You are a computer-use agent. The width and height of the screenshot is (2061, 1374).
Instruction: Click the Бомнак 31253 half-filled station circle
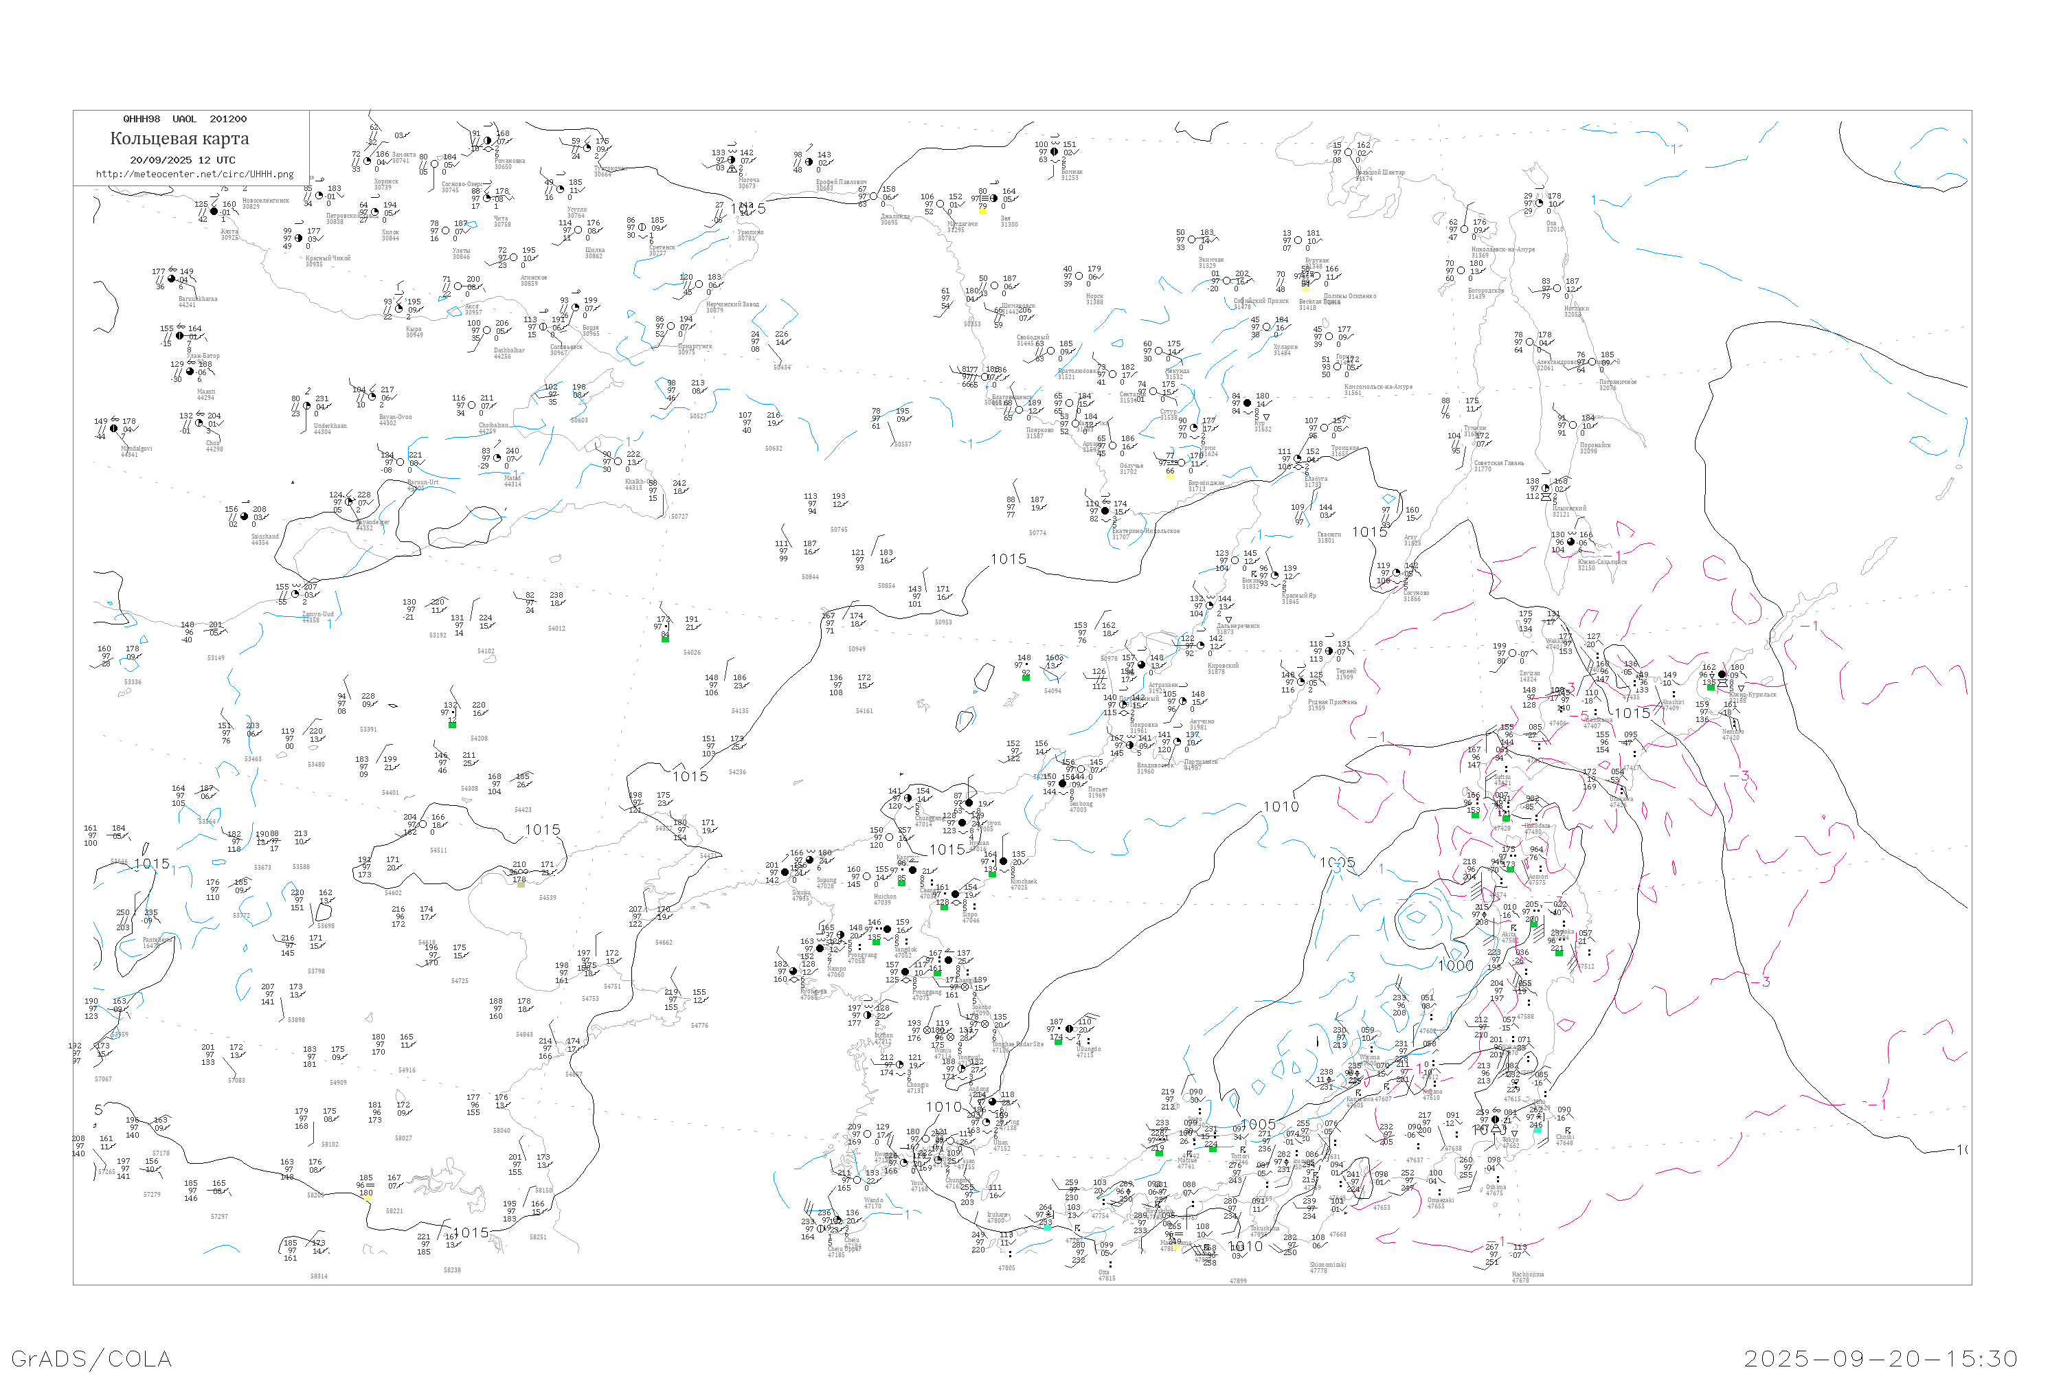click(x=1054, y=152)
